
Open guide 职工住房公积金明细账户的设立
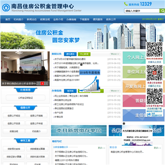point(69,104)
